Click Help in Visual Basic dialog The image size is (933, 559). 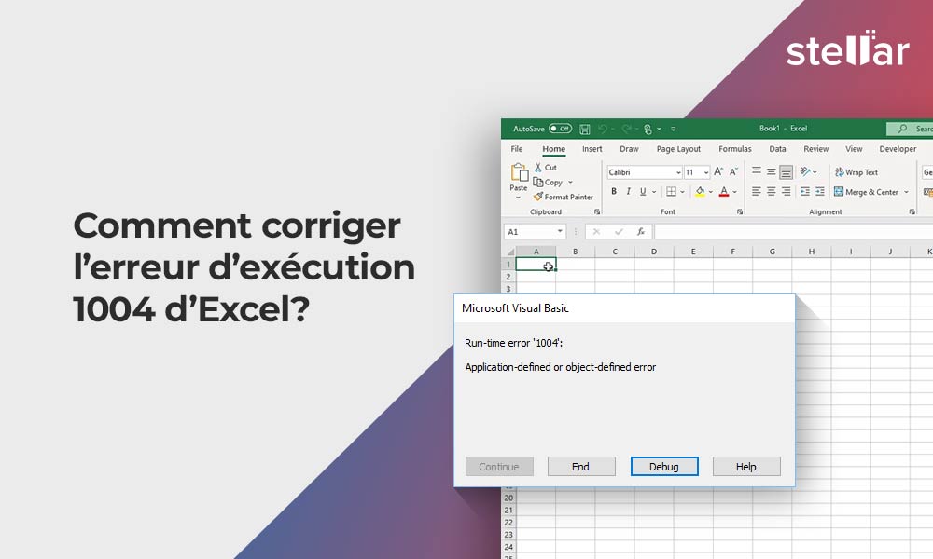pos(746,467)
